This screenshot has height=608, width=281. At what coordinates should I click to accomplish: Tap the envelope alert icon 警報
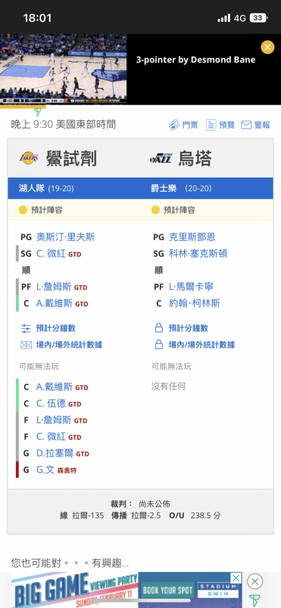[x=246, y=125]
